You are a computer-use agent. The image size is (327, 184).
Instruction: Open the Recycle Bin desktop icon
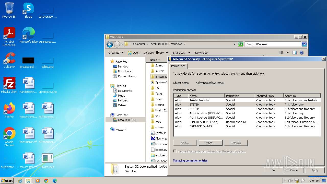9,10
